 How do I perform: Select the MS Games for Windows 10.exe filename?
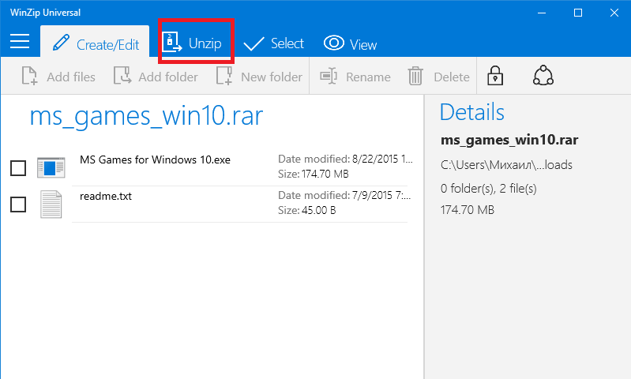point(155,159)
